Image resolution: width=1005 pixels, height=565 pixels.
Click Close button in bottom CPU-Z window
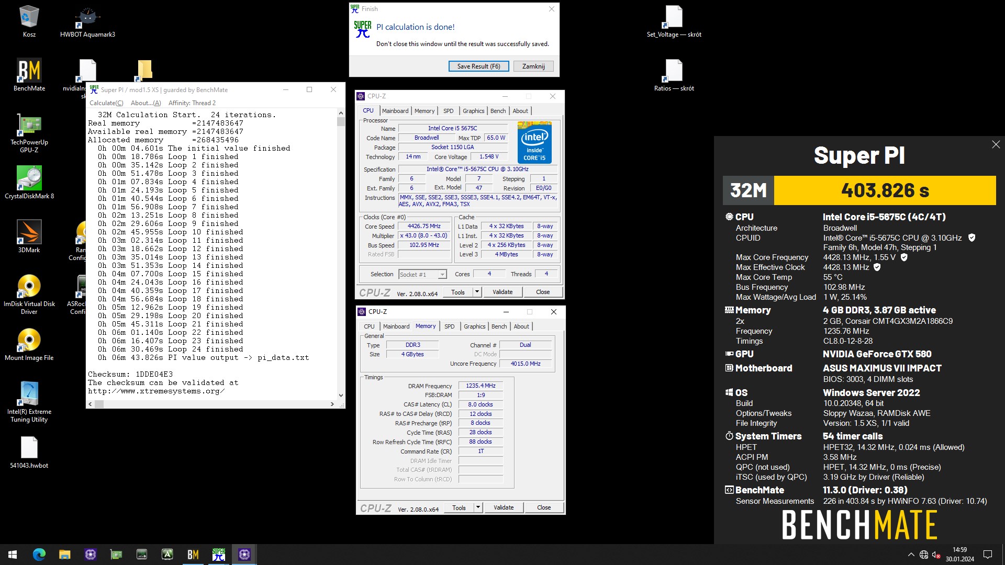544,507
